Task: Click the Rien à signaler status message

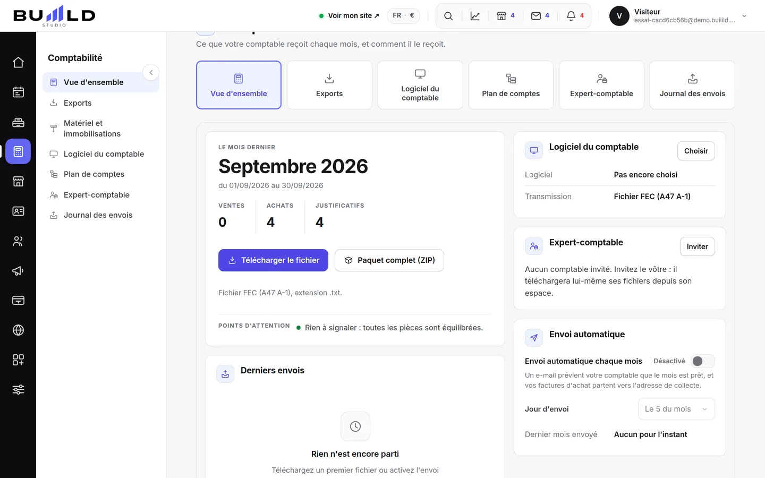Action: click(394, 328)
